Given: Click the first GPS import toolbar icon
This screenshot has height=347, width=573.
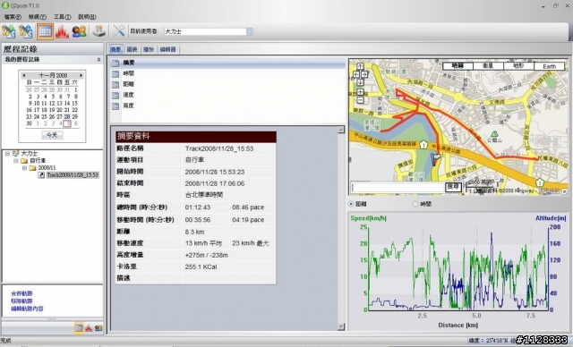Looking at the screenshot, I should [8, 31].
